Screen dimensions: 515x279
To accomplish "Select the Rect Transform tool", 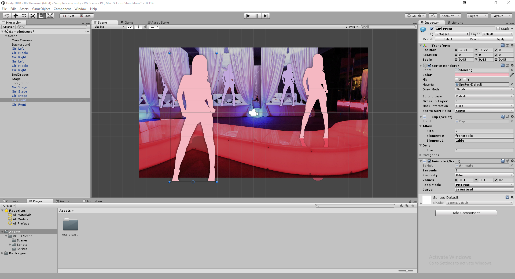I will (41, 16).
